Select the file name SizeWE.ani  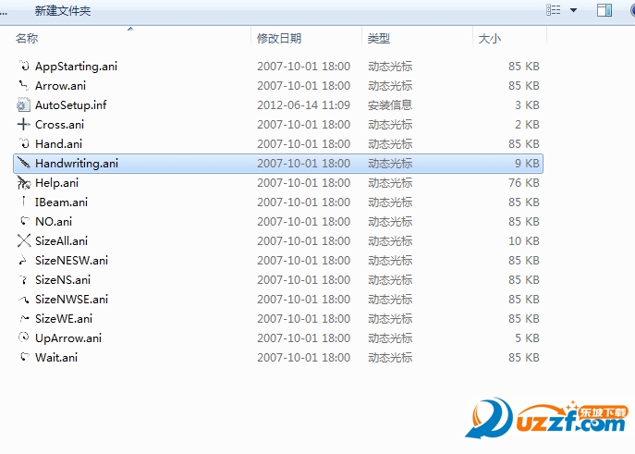click(x=64, y=319)
